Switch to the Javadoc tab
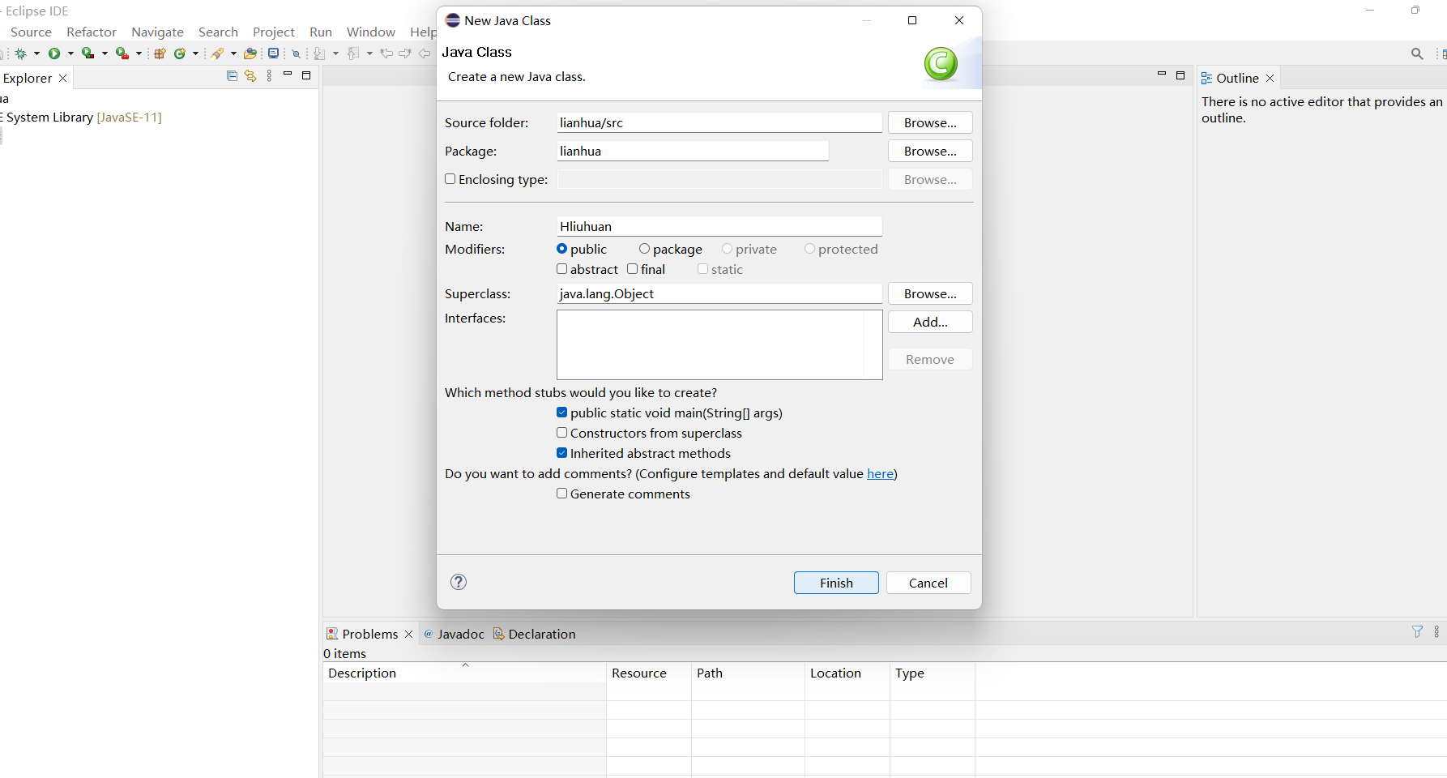The image size is (1447, 778). point(454,634)
